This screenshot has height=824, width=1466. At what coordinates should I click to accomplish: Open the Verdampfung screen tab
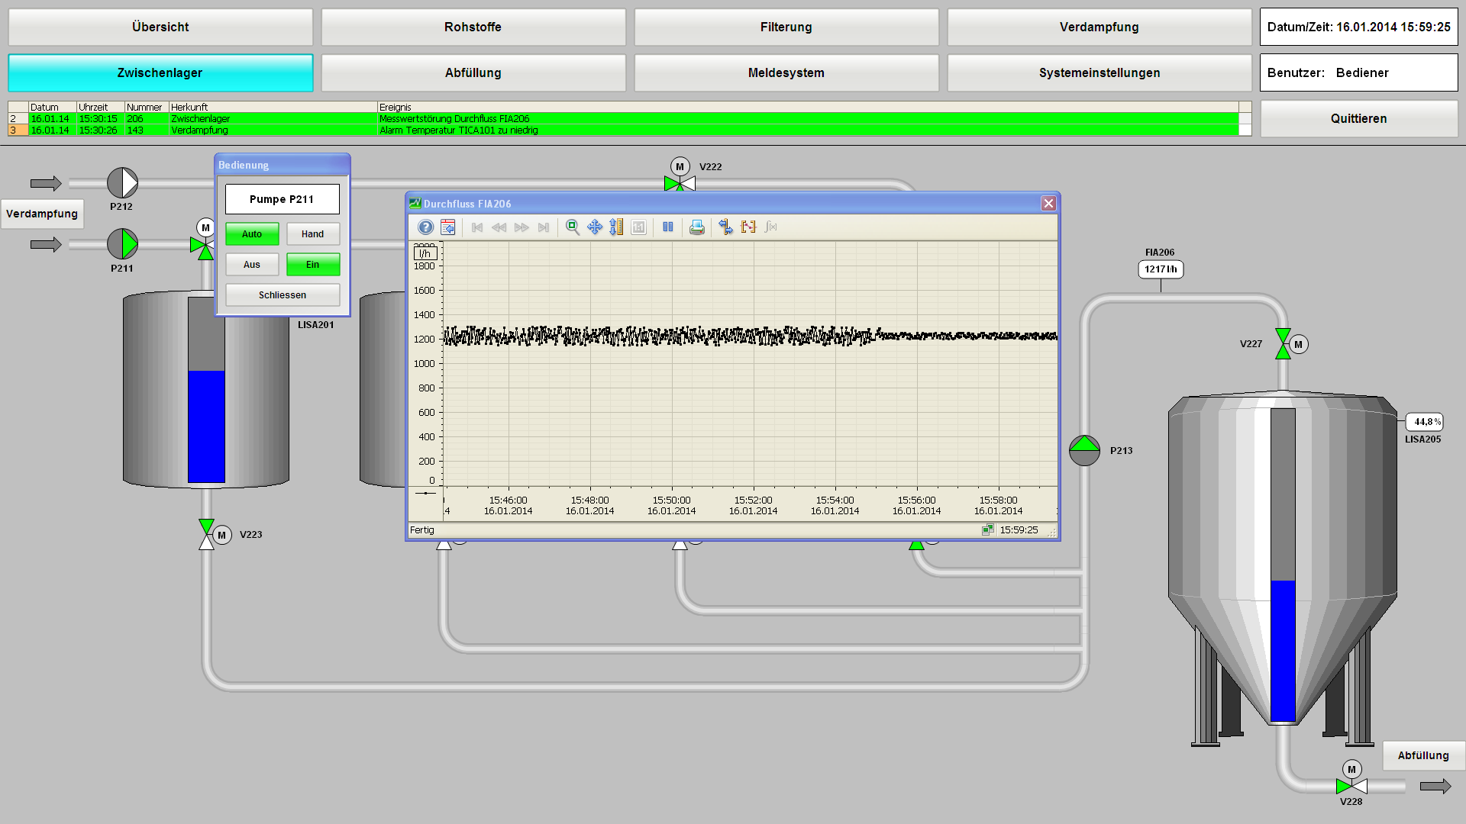click(x=1099, y=27)
